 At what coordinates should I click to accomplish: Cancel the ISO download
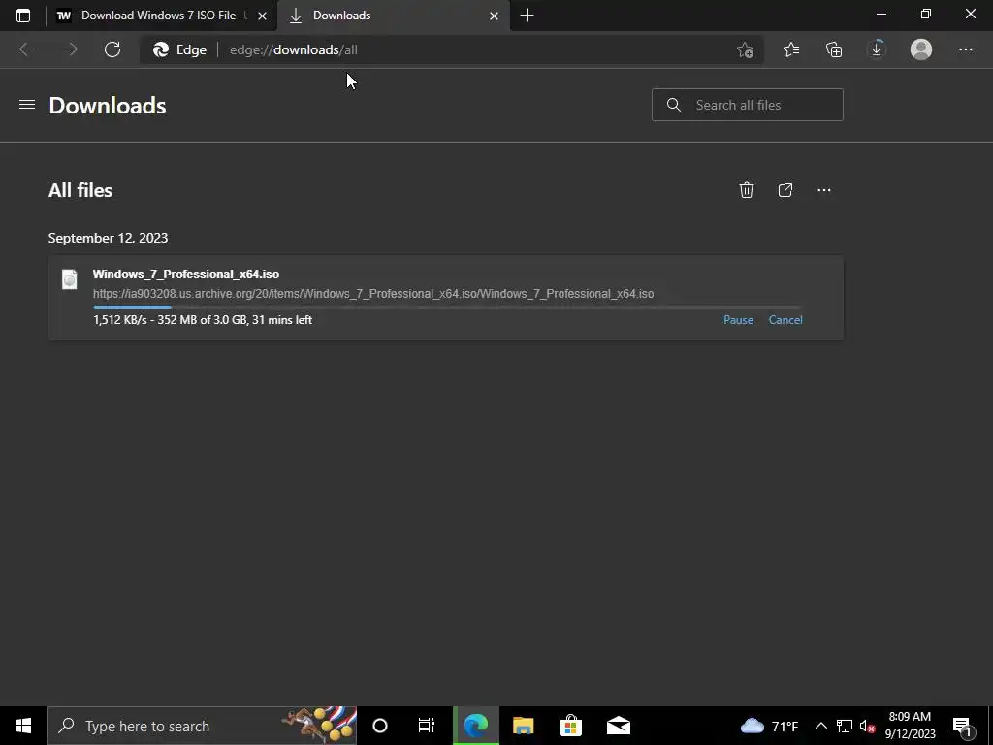785,320
